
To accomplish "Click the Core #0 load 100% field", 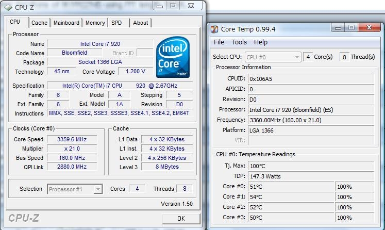I will click(355, 187).
